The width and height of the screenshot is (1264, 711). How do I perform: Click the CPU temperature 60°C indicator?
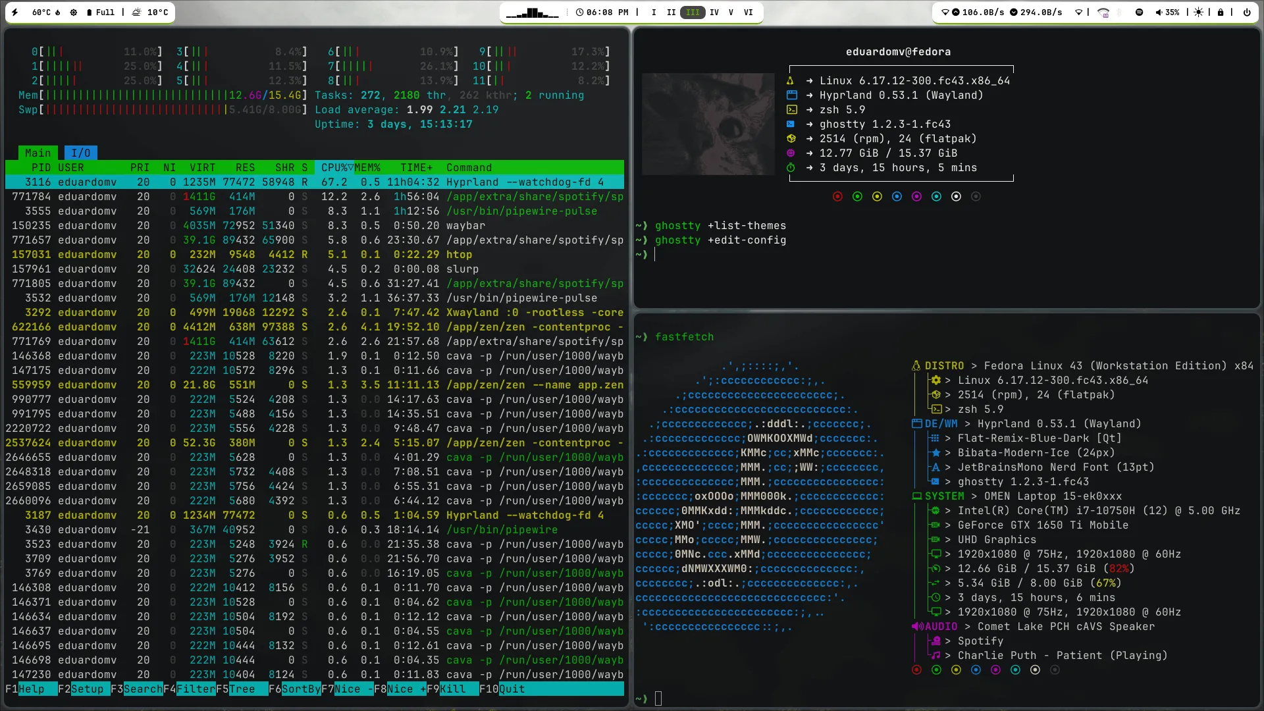pos(41,12)
